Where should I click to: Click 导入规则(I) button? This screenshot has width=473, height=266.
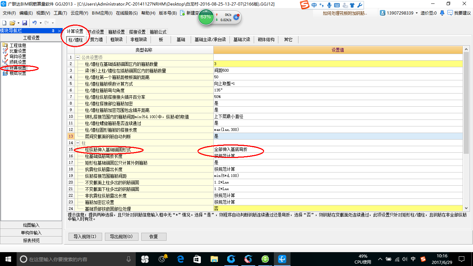85,237
